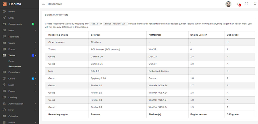
Task: Click the blue 2 badge on Tables
Action: [33, 56]
